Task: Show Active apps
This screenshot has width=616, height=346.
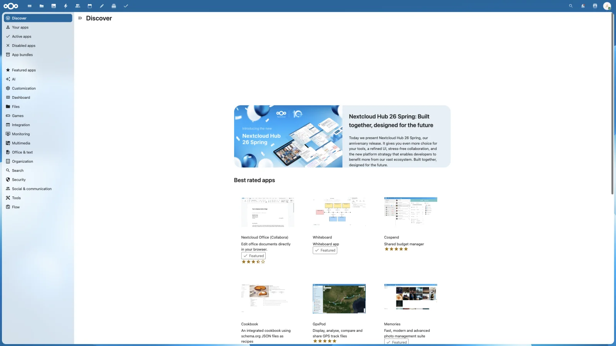Action: 38,37
